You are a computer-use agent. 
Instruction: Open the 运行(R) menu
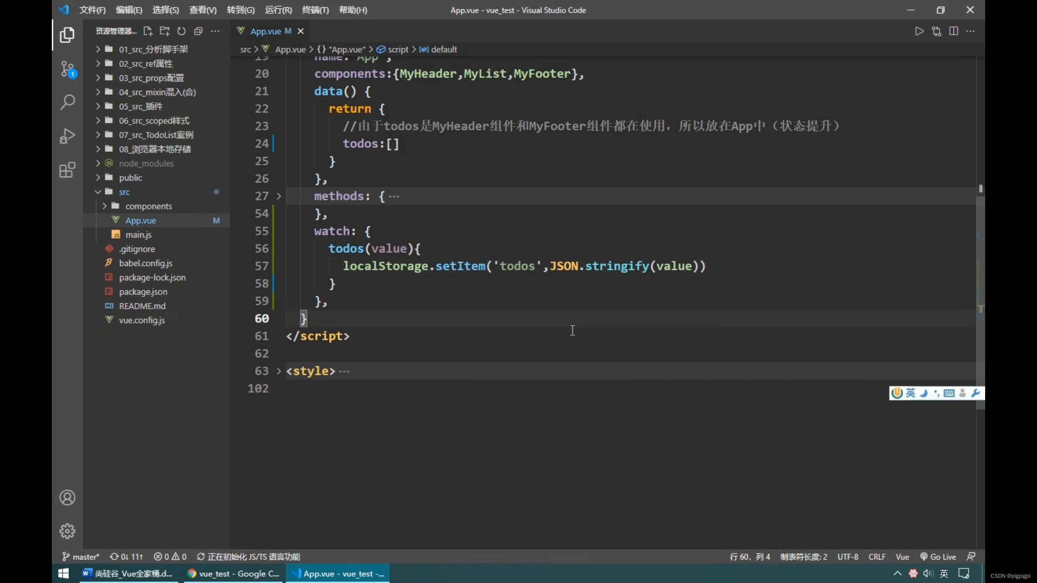tap(278, 10)
